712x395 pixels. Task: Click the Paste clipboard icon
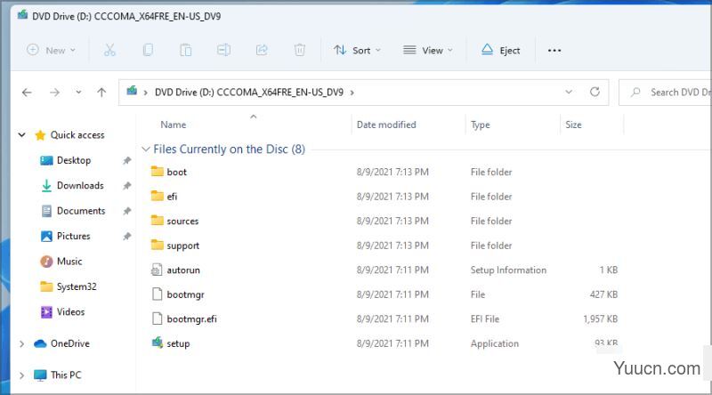pos(186,50)
